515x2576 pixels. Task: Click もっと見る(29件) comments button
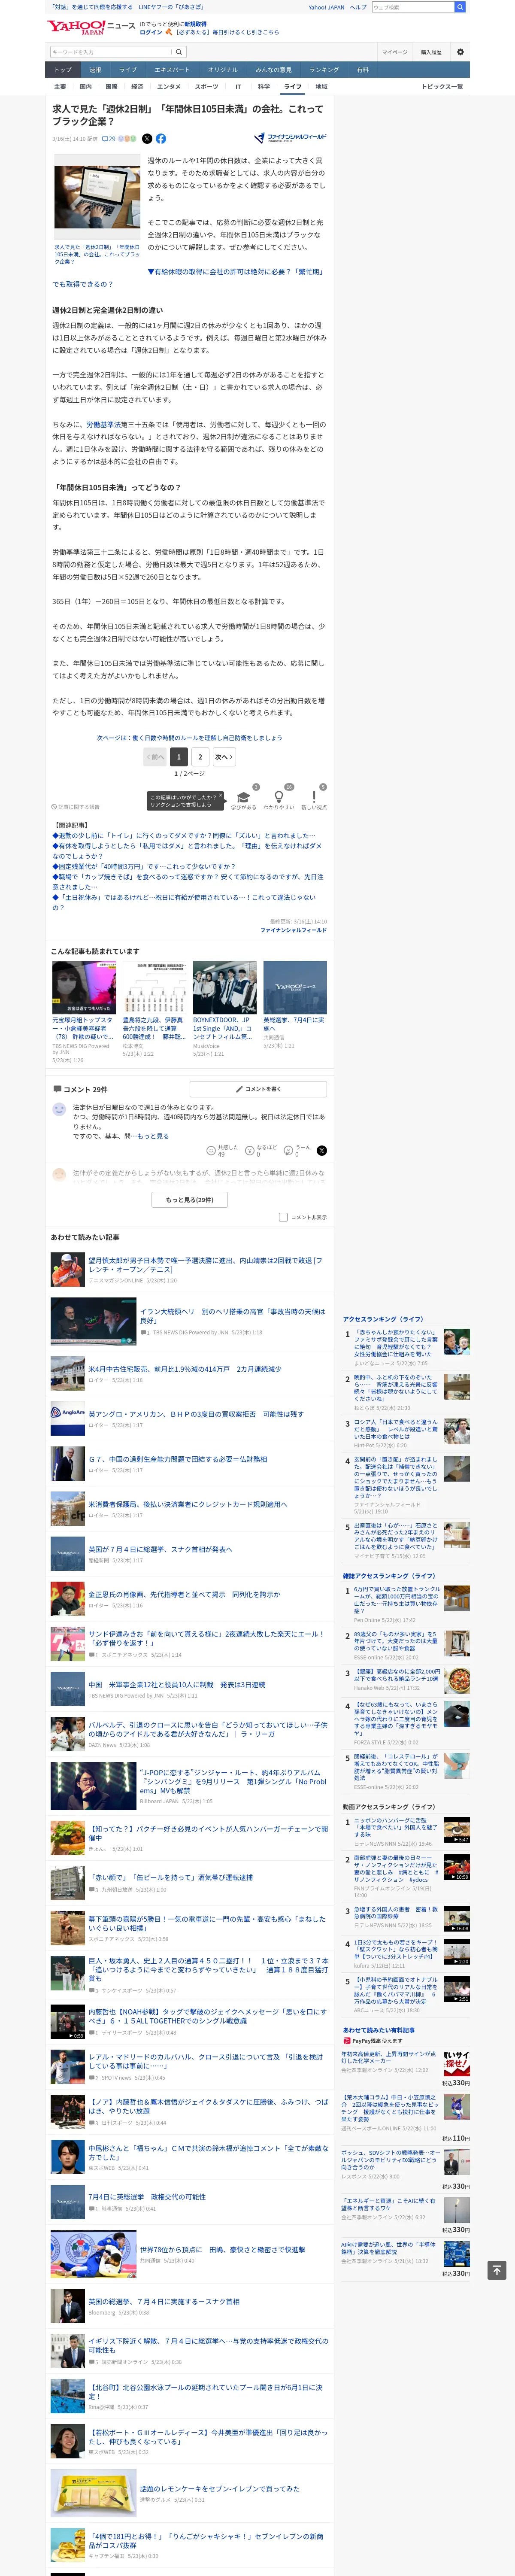coord(190,1199)
